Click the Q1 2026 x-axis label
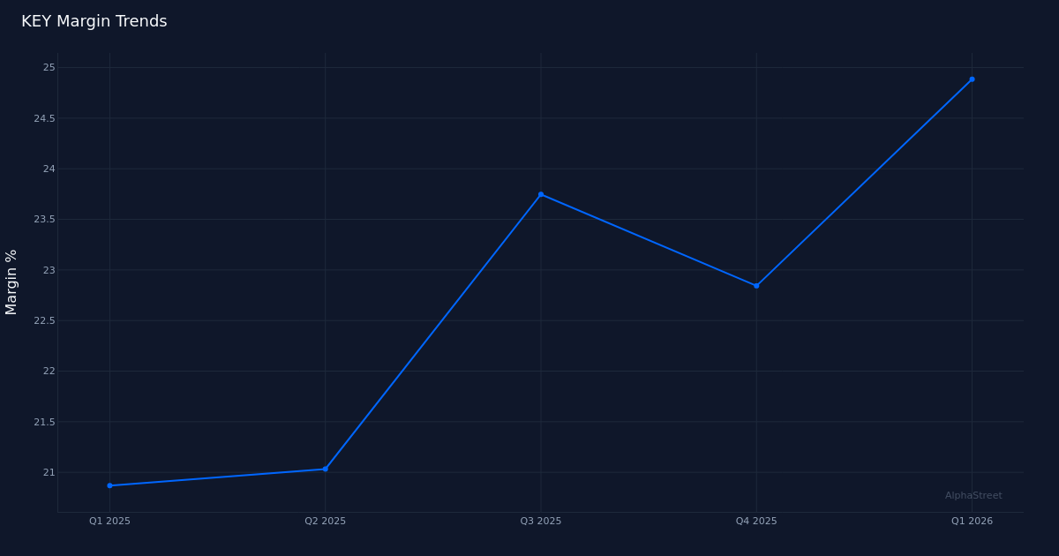 [x=971, y=521]
